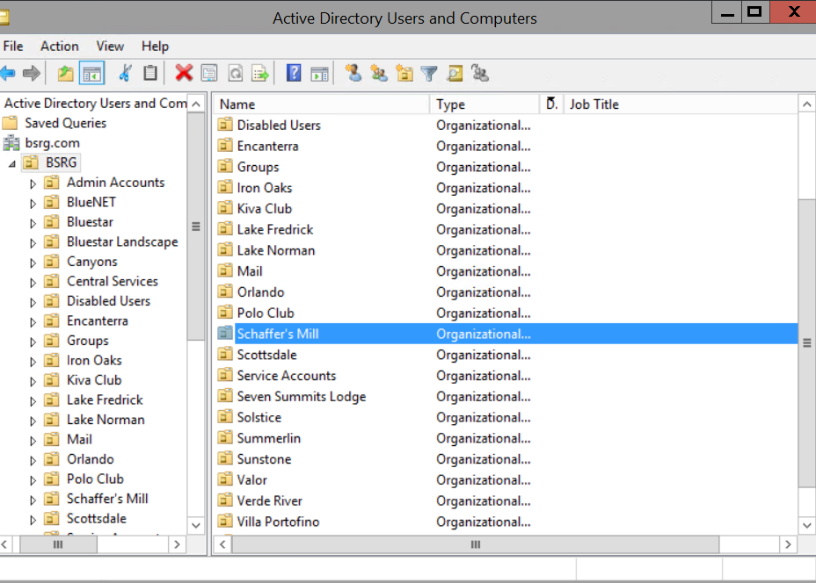
Task: Expand Scottsdale tree node
Action: [33, 519]
